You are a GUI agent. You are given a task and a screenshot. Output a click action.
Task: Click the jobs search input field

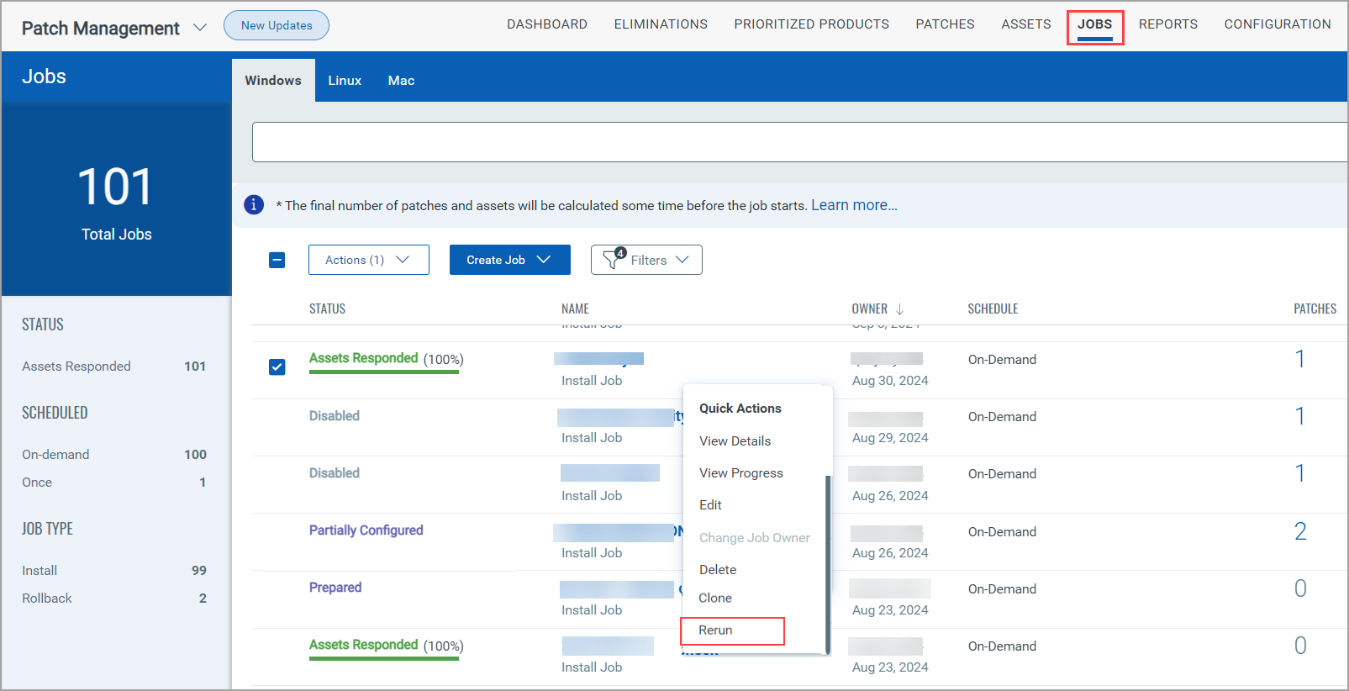(x=799, y=142)
